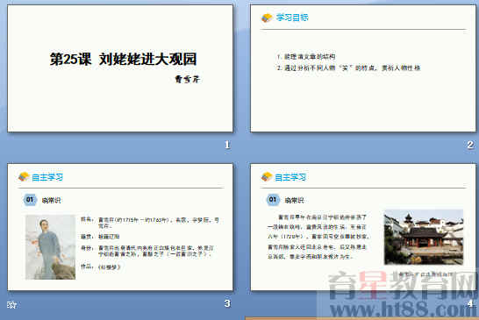Click the 学习目标 heading text
The image size is (479, 320).
pyautogui.click(x=292, y=18)
